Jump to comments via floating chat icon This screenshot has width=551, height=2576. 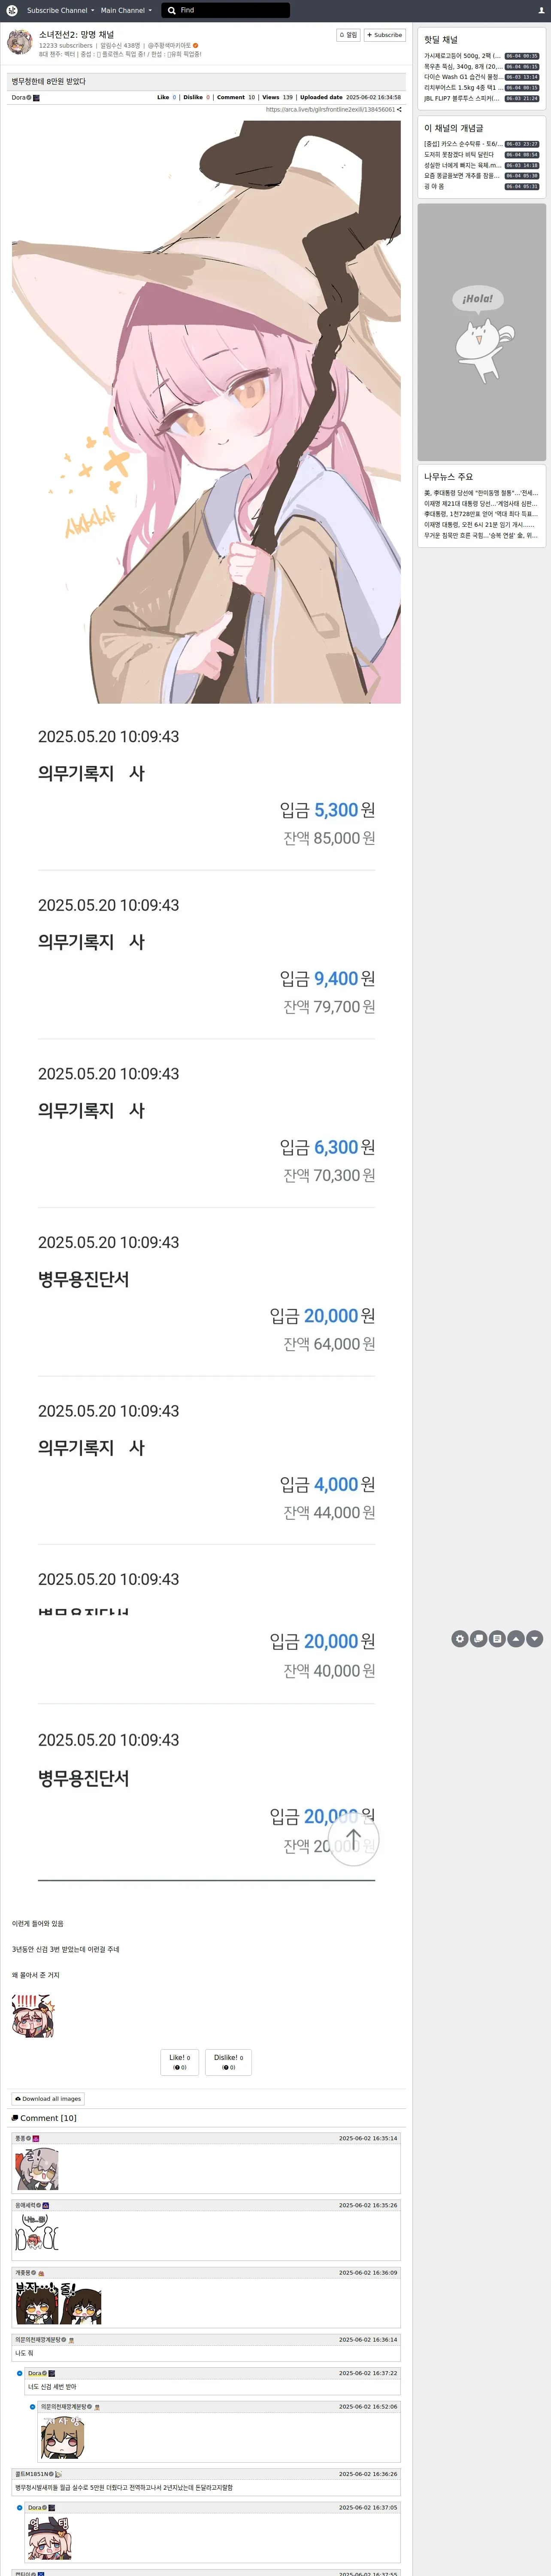(x=478, y=1639)
